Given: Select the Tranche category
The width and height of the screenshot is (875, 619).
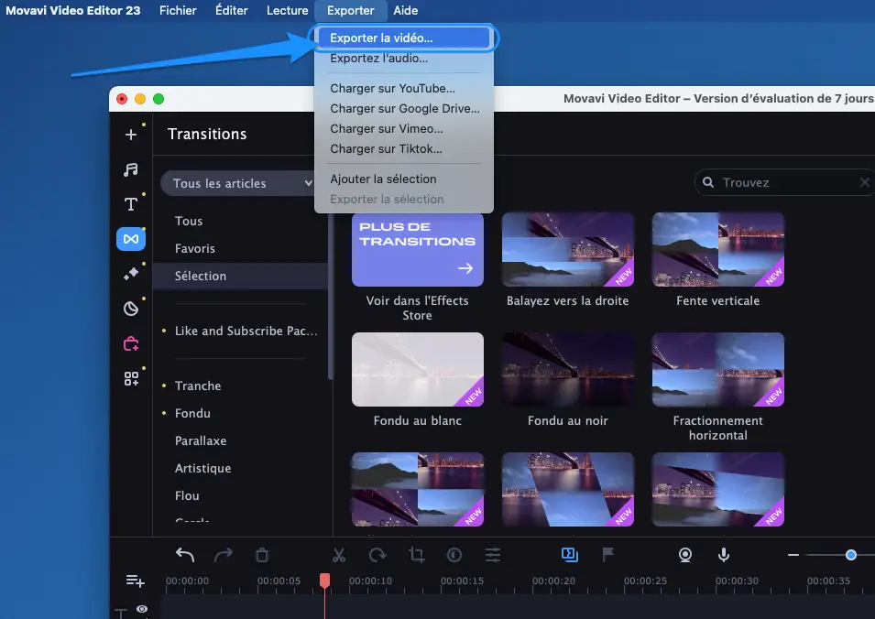Looking at the screenshot, I should click(x=240, y=386).
